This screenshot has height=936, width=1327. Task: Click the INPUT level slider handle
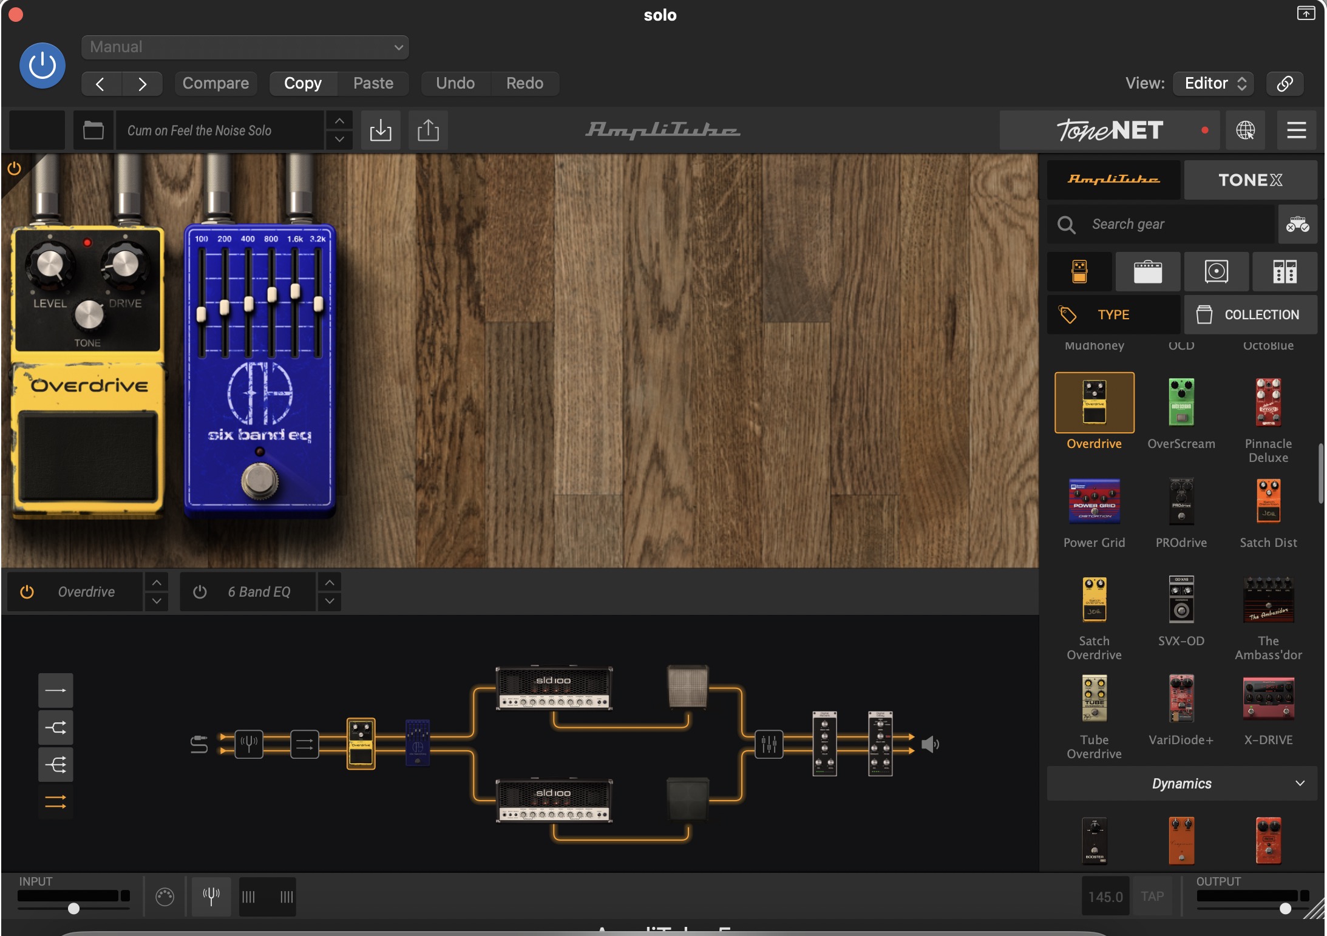click(x=73, y=908)
